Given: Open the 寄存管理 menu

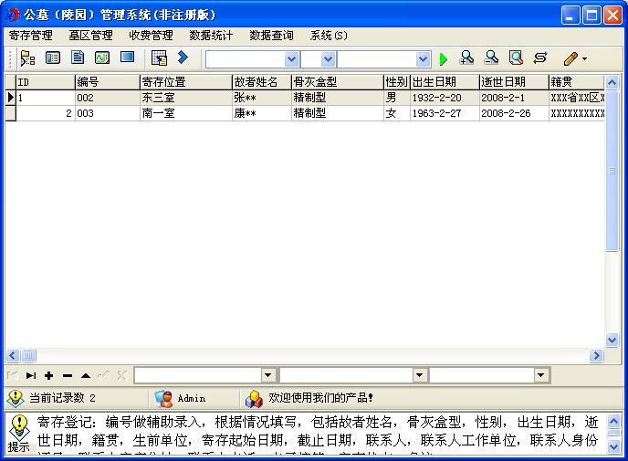Looking at the screenshot, I should (30, 36).
